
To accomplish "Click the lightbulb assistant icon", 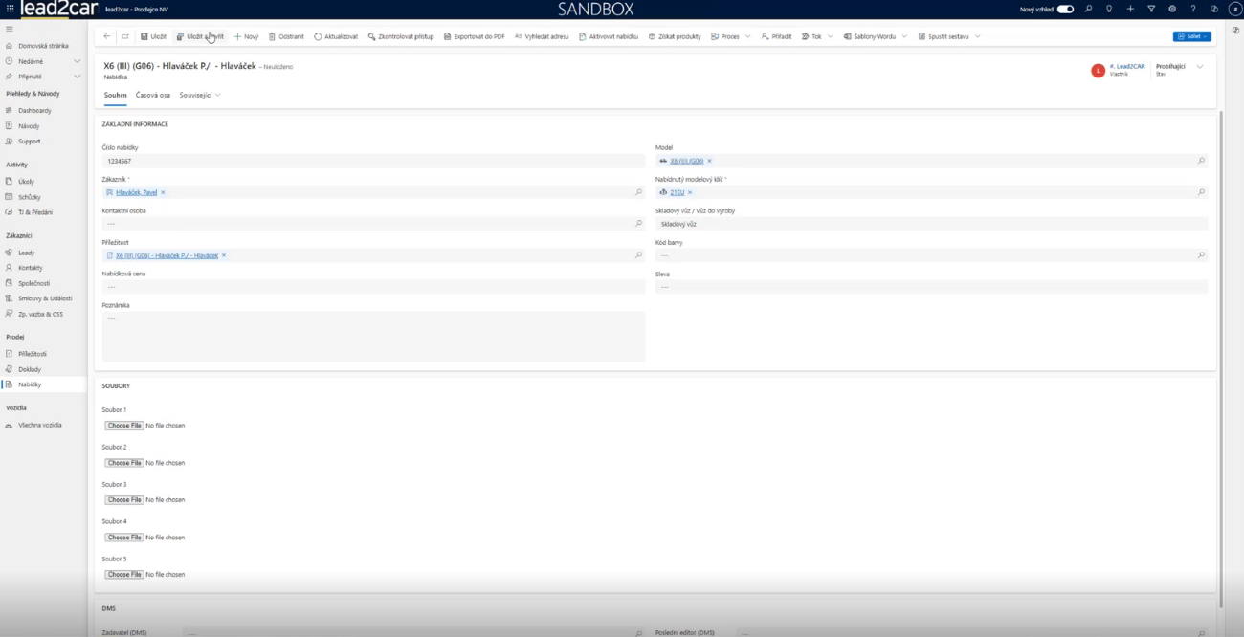I will 1109,9.
